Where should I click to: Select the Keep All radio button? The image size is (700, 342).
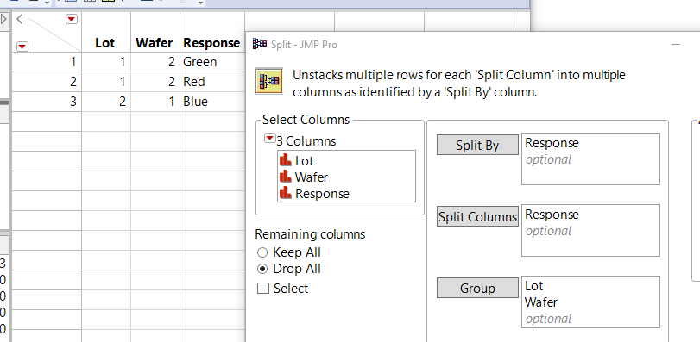[262, 252]
